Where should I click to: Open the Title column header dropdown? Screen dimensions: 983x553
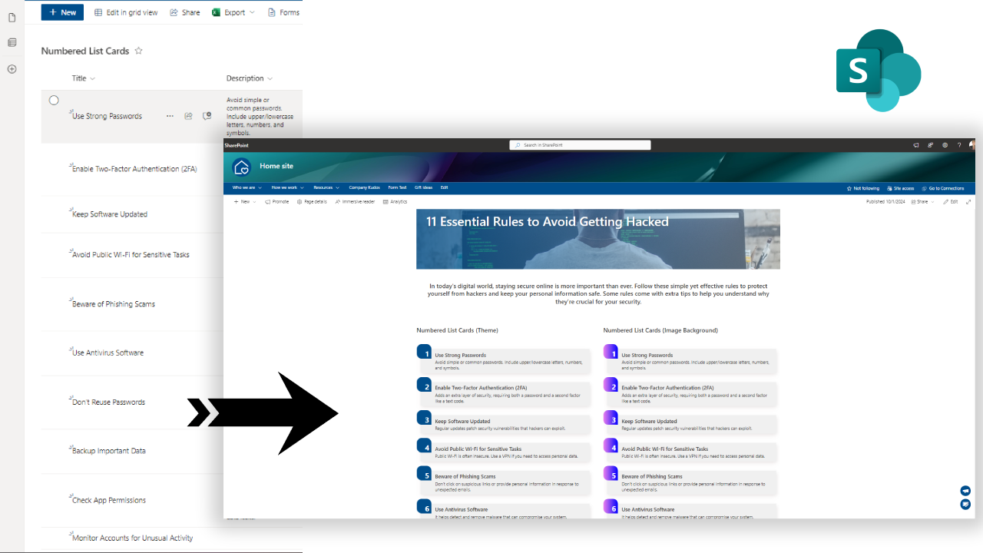point(84,78)
